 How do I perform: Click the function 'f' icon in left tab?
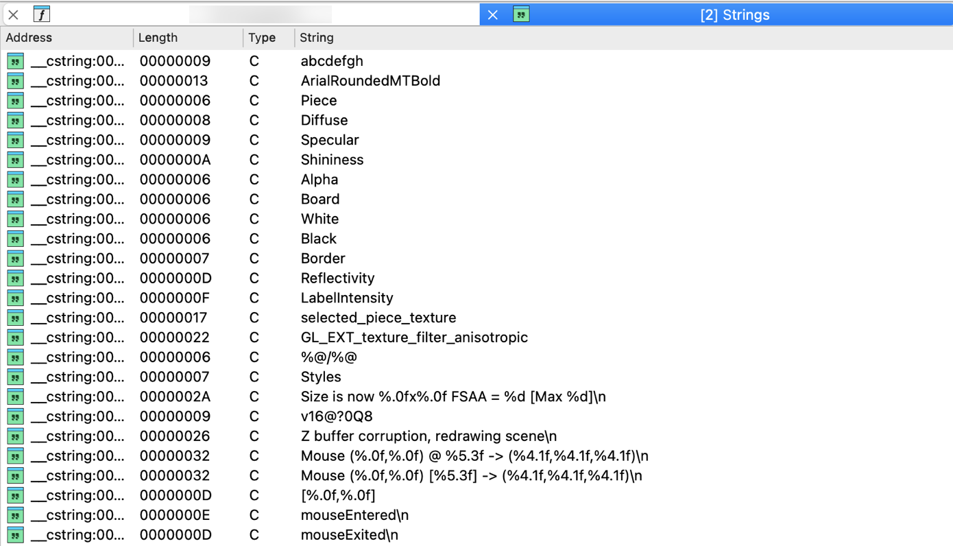coord(42,14)
